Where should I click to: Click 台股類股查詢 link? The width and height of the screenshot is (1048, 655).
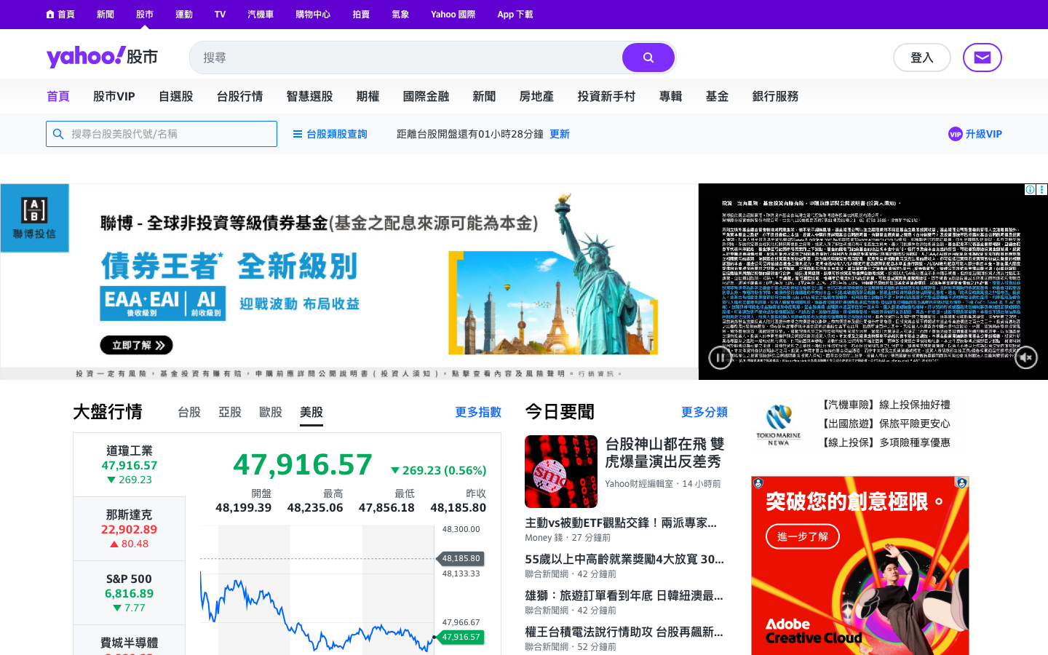pyautogui.click(x=337, y=134)
